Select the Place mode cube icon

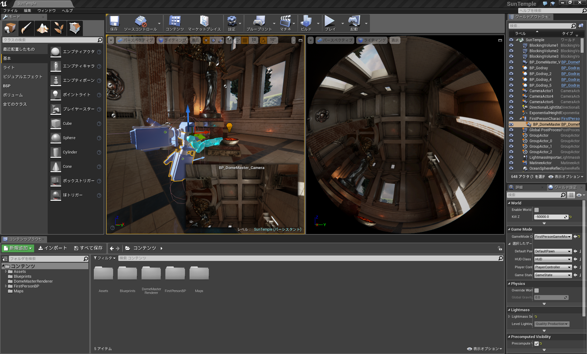tap(10, 28)
